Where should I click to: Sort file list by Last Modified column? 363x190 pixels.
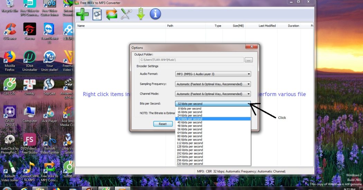pos(261,26)
